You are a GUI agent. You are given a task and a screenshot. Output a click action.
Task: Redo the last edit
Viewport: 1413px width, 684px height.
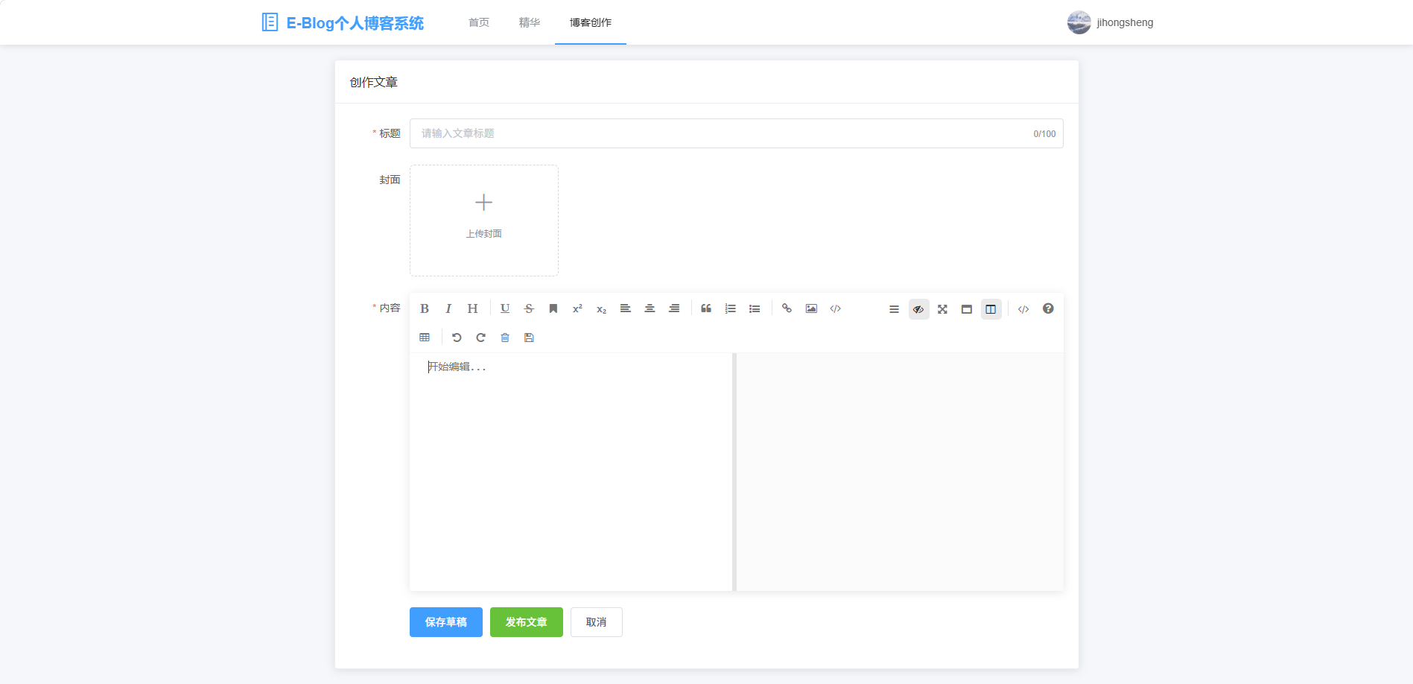(481, 338)
